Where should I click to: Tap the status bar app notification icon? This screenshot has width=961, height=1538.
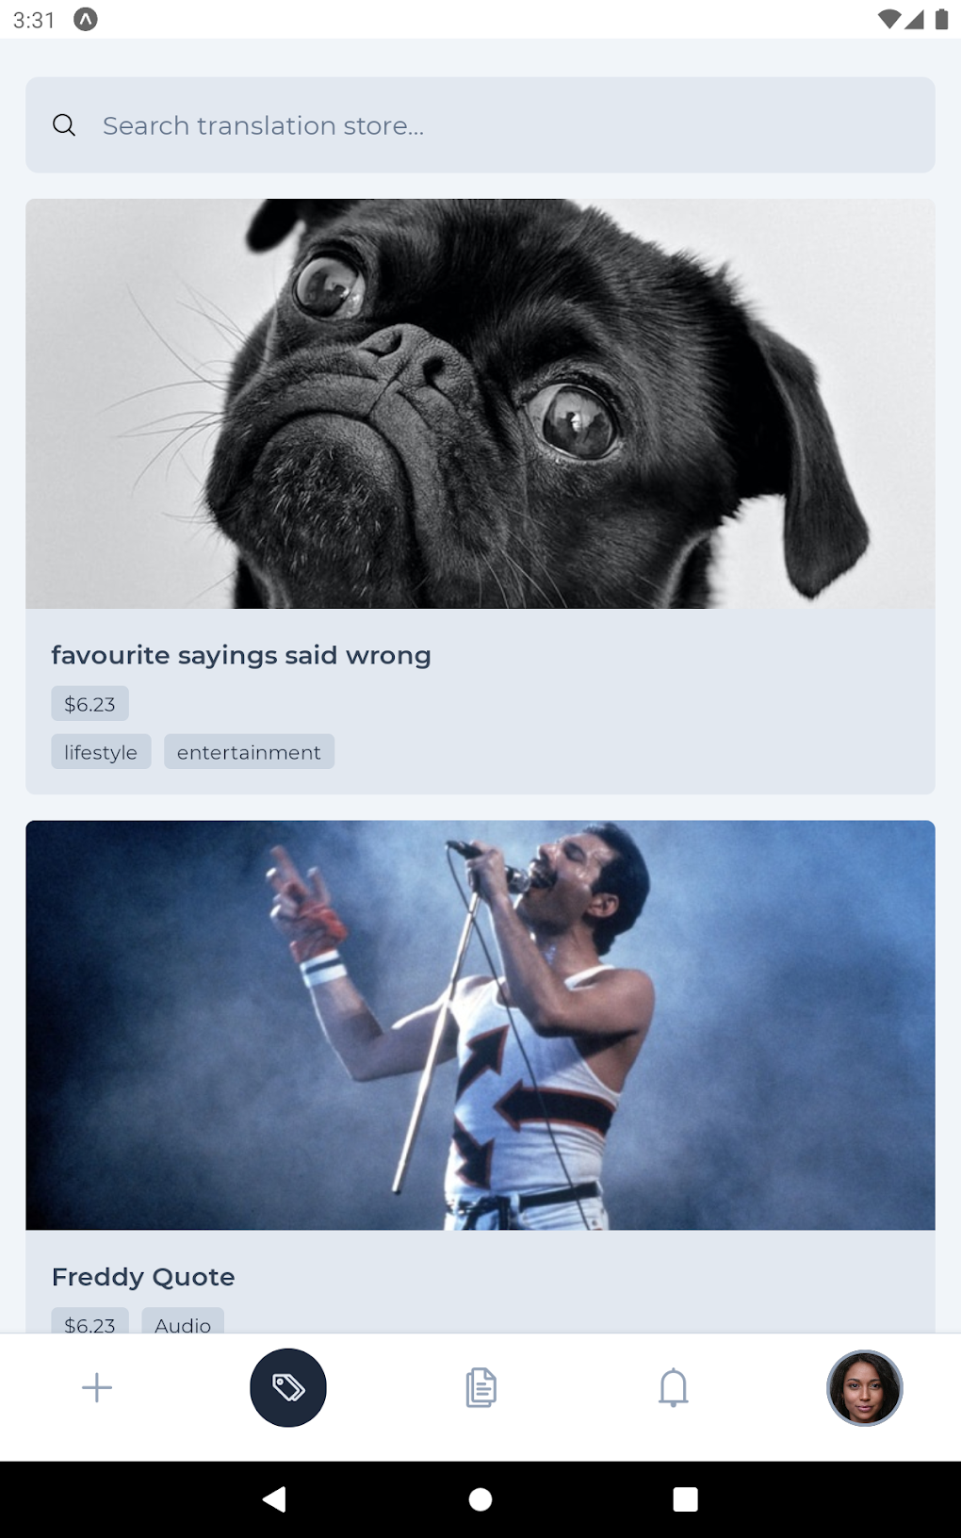(86, 19)
